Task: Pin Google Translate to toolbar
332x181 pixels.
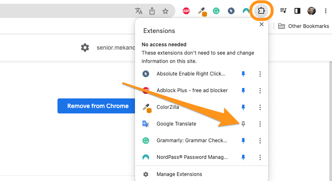Action: pos(243,124)
